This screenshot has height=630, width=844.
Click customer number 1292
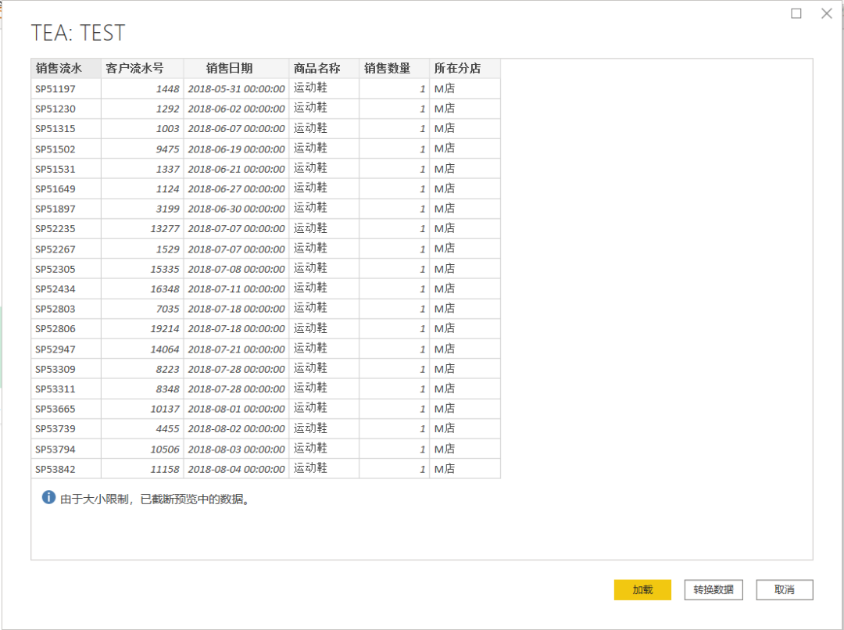click(x=142, y=109)
